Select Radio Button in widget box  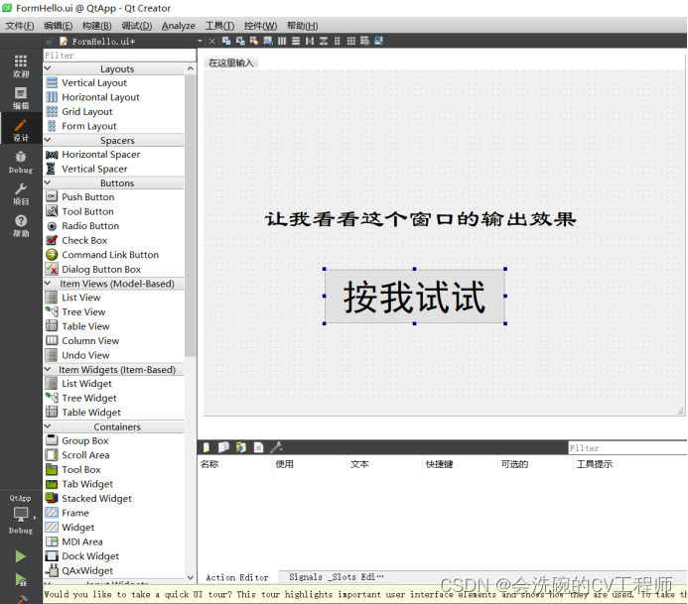tap(90, 226)
